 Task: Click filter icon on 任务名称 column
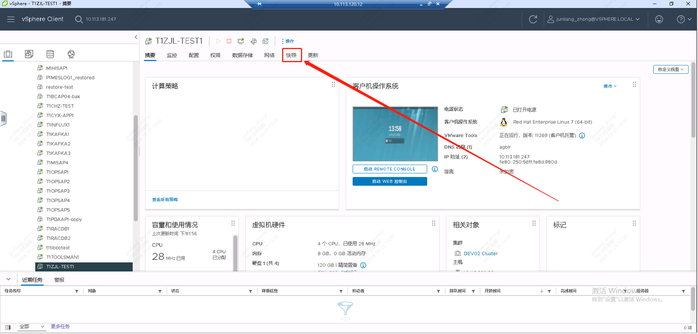tap(77, 291)
